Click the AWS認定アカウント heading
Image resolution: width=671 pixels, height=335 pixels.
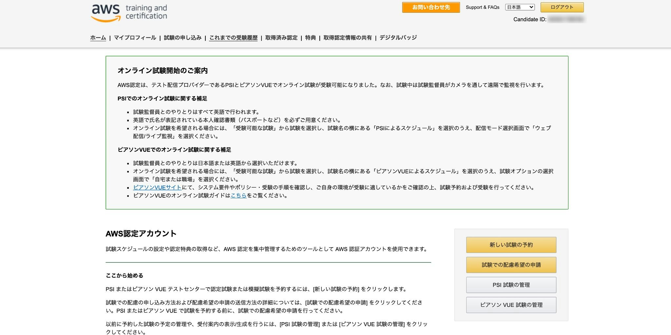(x=141, y=234)
